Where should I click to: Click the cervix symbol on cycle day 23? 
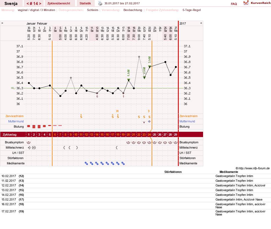coord(144,122)
